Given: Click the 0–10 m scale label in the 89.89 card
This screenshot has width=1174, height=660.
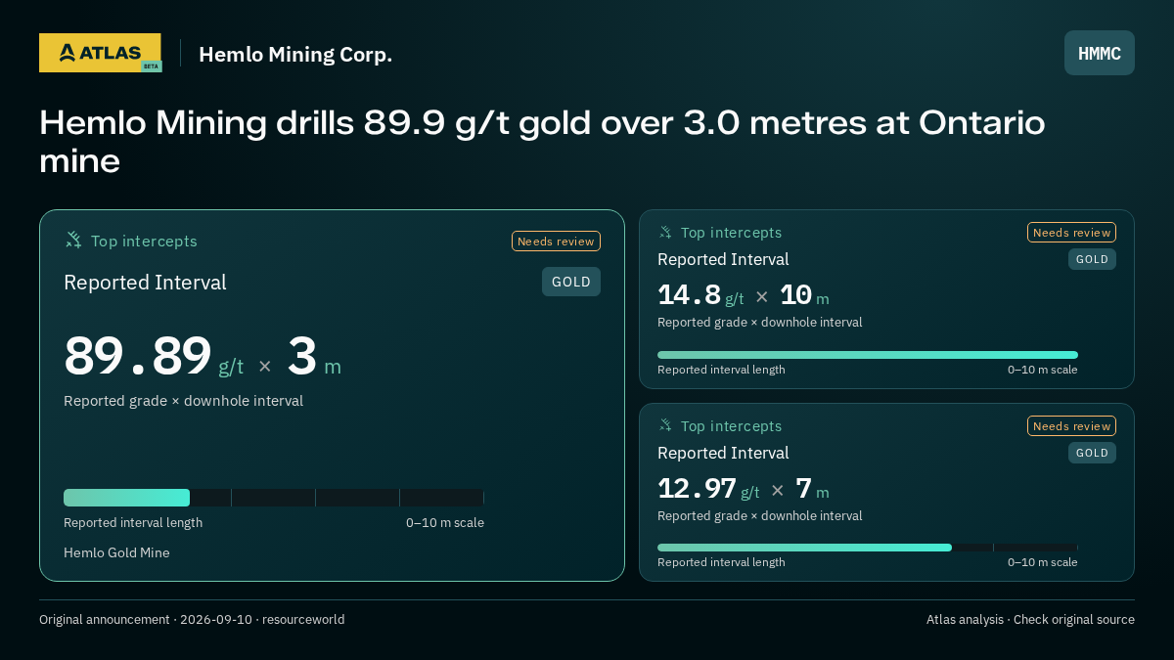Looking at the screenshot, I should [x=445, y=522].
